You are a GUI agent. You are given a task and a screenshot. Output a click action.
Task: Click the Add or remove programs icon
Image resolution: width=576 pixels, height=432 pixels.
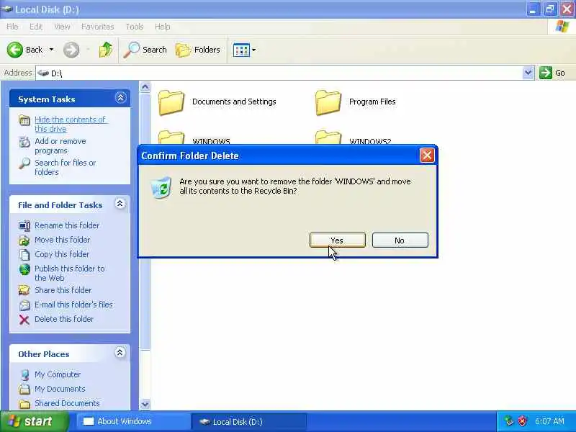[24, 142]
